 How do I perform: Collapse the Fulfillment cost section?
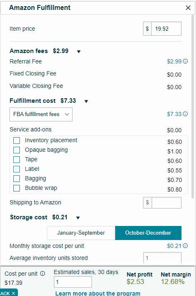(x=86, y=102)
